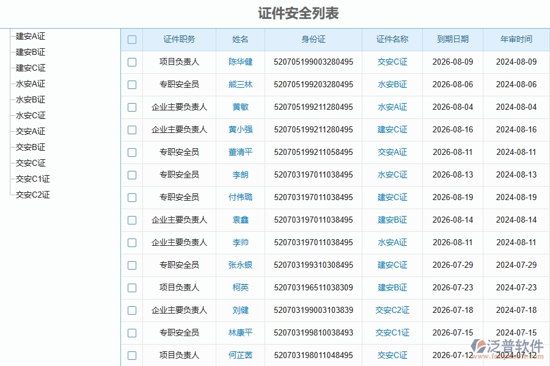
Task: Check the row checkbox for 何正茜
Action: 132,355
